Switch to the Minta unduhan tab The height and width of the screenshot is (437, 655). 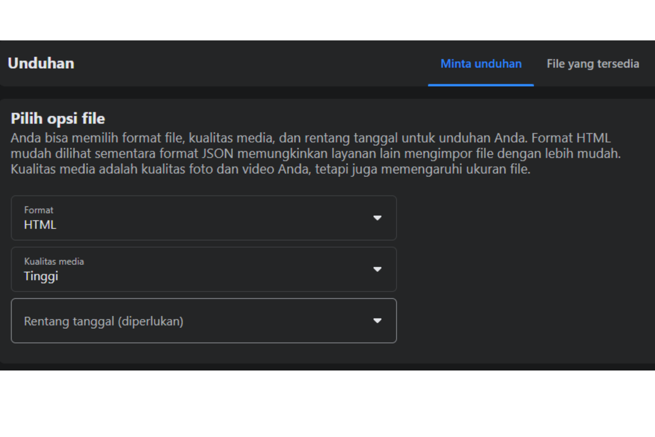[x=480, y=64]
